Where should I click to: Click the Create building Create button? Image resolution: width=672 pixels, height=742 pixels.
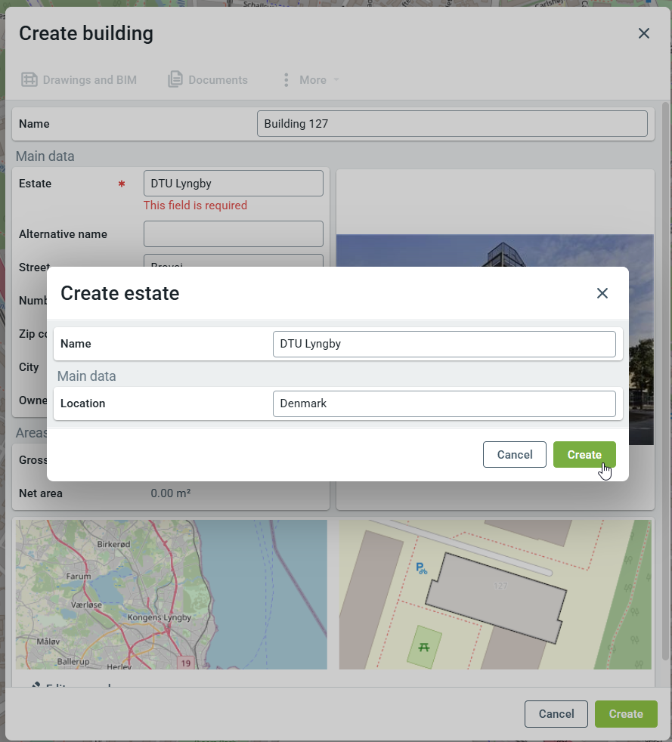click(625, 714)
